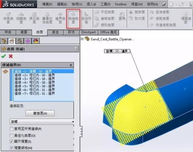
Task: Open the 編輯(E) menu
Action: (x=62, y=4)
